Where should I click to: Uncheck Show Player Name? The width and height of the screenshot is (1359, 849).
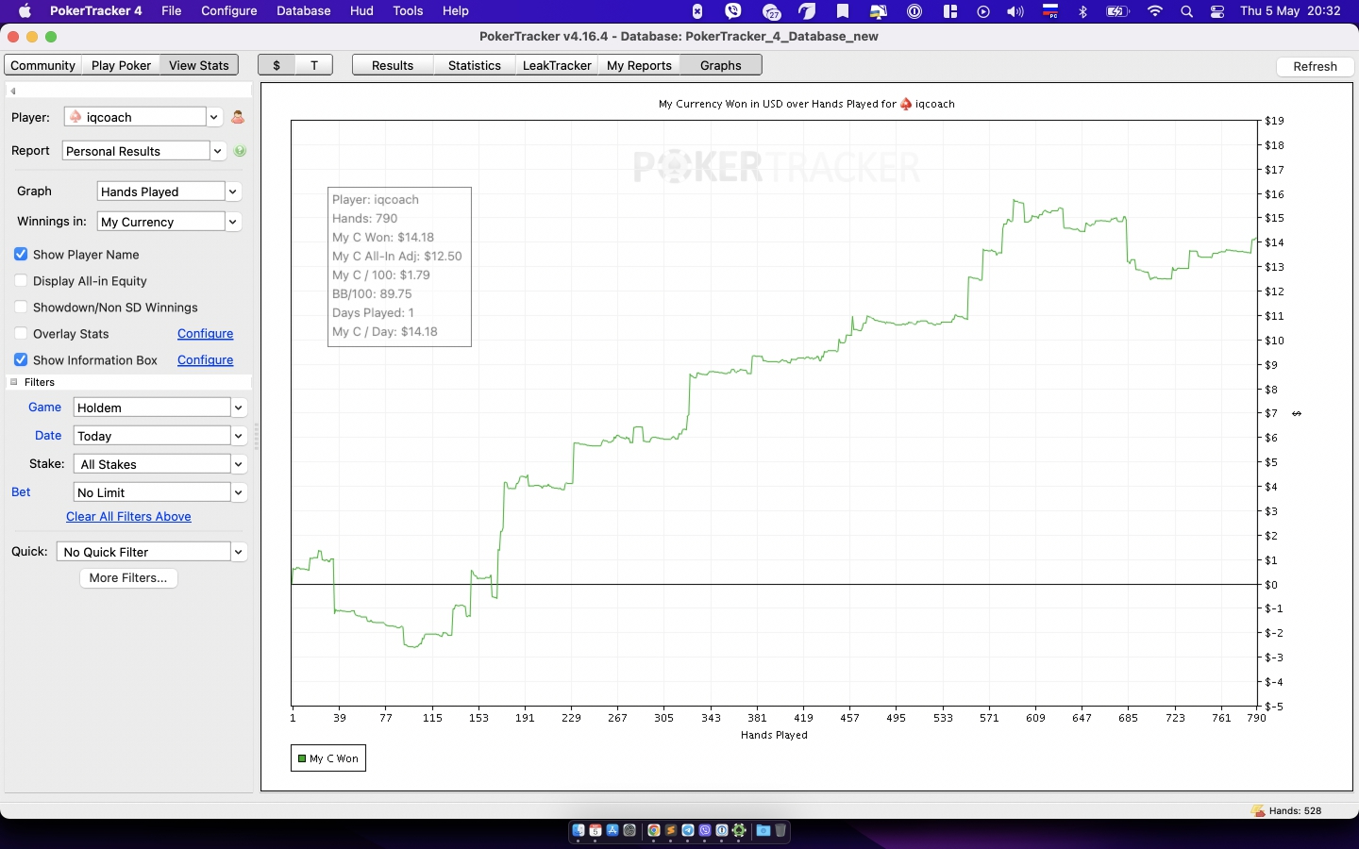21,255
